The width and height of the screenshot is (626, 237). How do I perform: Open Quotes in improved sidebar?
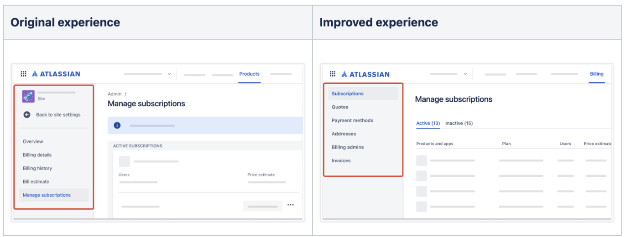340,107
